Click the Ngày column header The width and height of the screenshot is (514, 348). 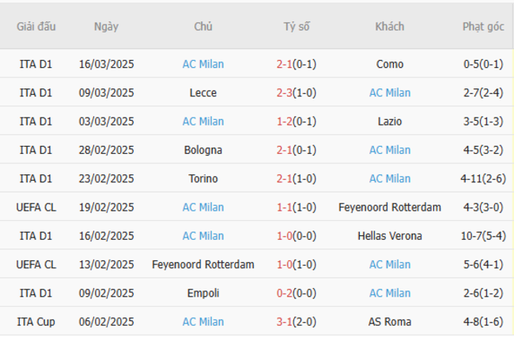[106, 27]
